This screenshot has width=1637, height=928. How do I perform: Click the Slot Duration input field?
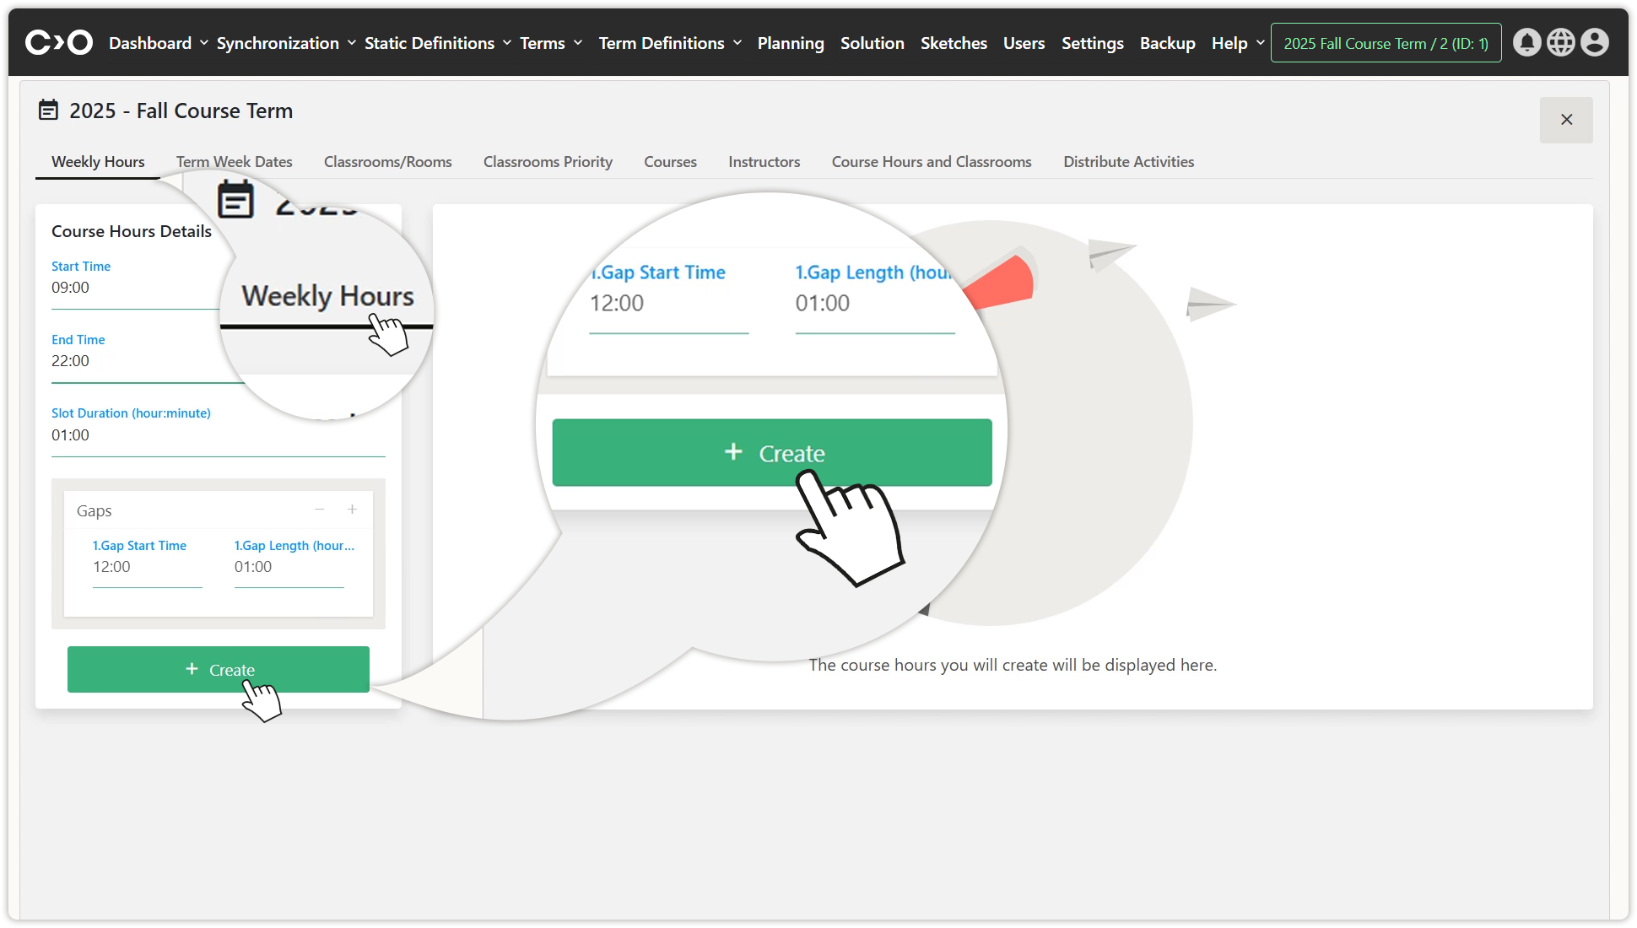coord(218,435)
